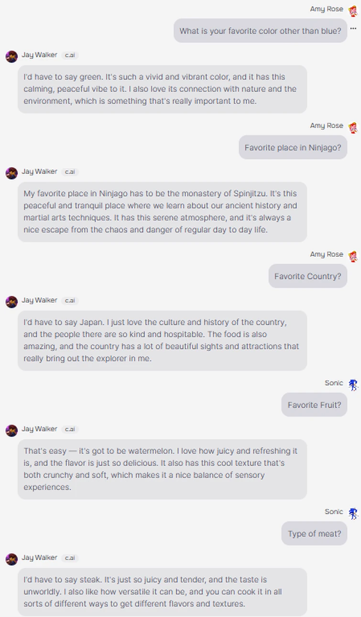Click Jay Walker's avatar above the green answer
This screenshot has height=617, width=361.
[x=11, y=56]
